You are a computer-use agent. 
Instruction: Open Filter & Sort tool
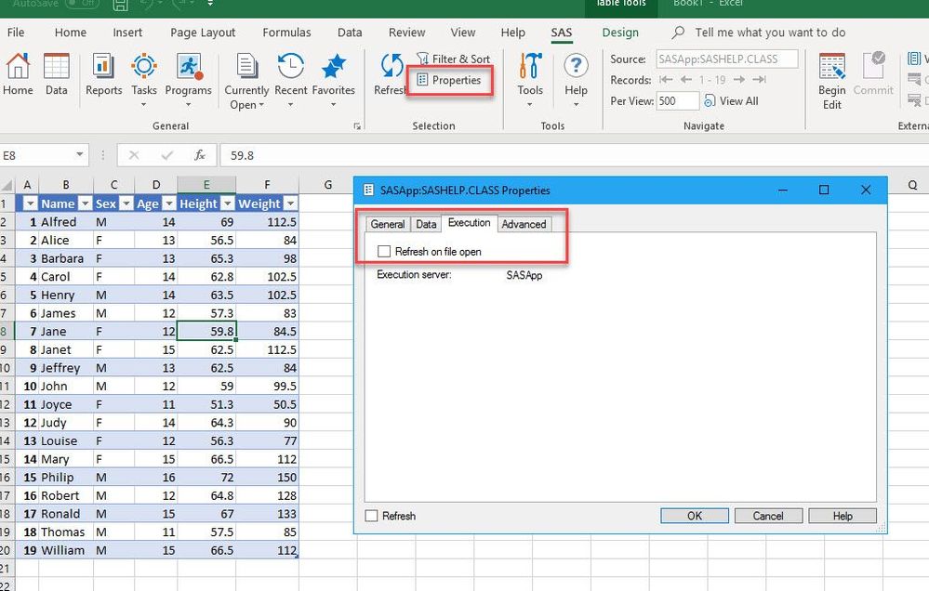(x=453, y=59)
